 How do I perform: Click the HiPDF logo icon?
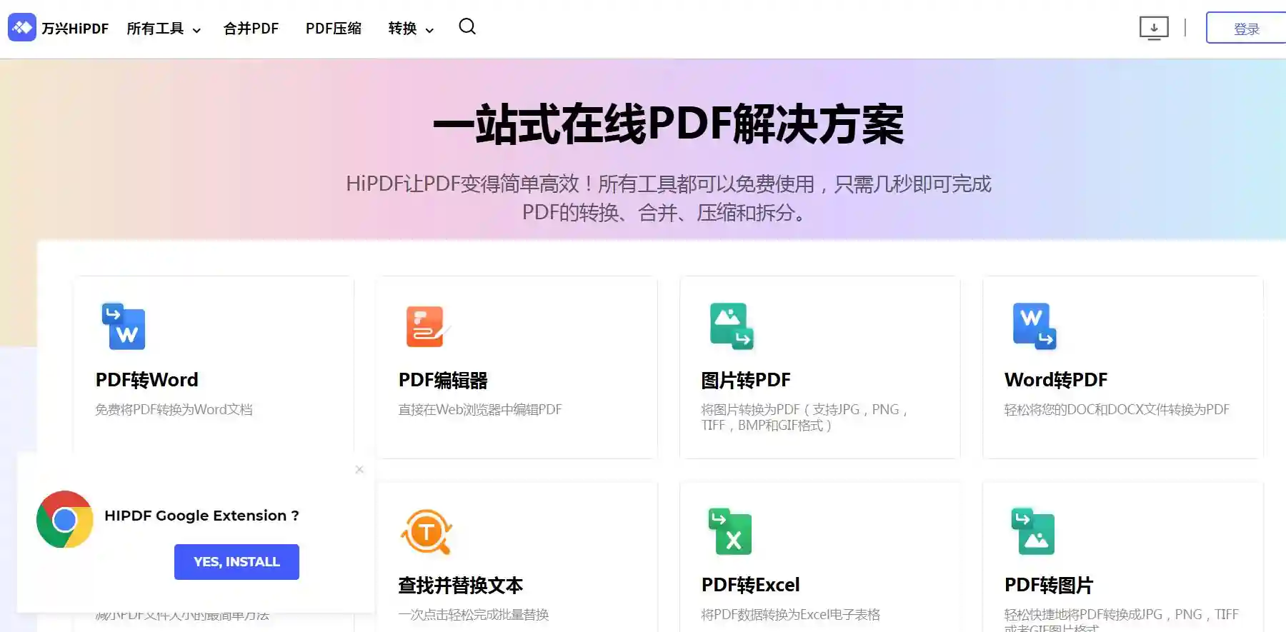coord(21,28)
